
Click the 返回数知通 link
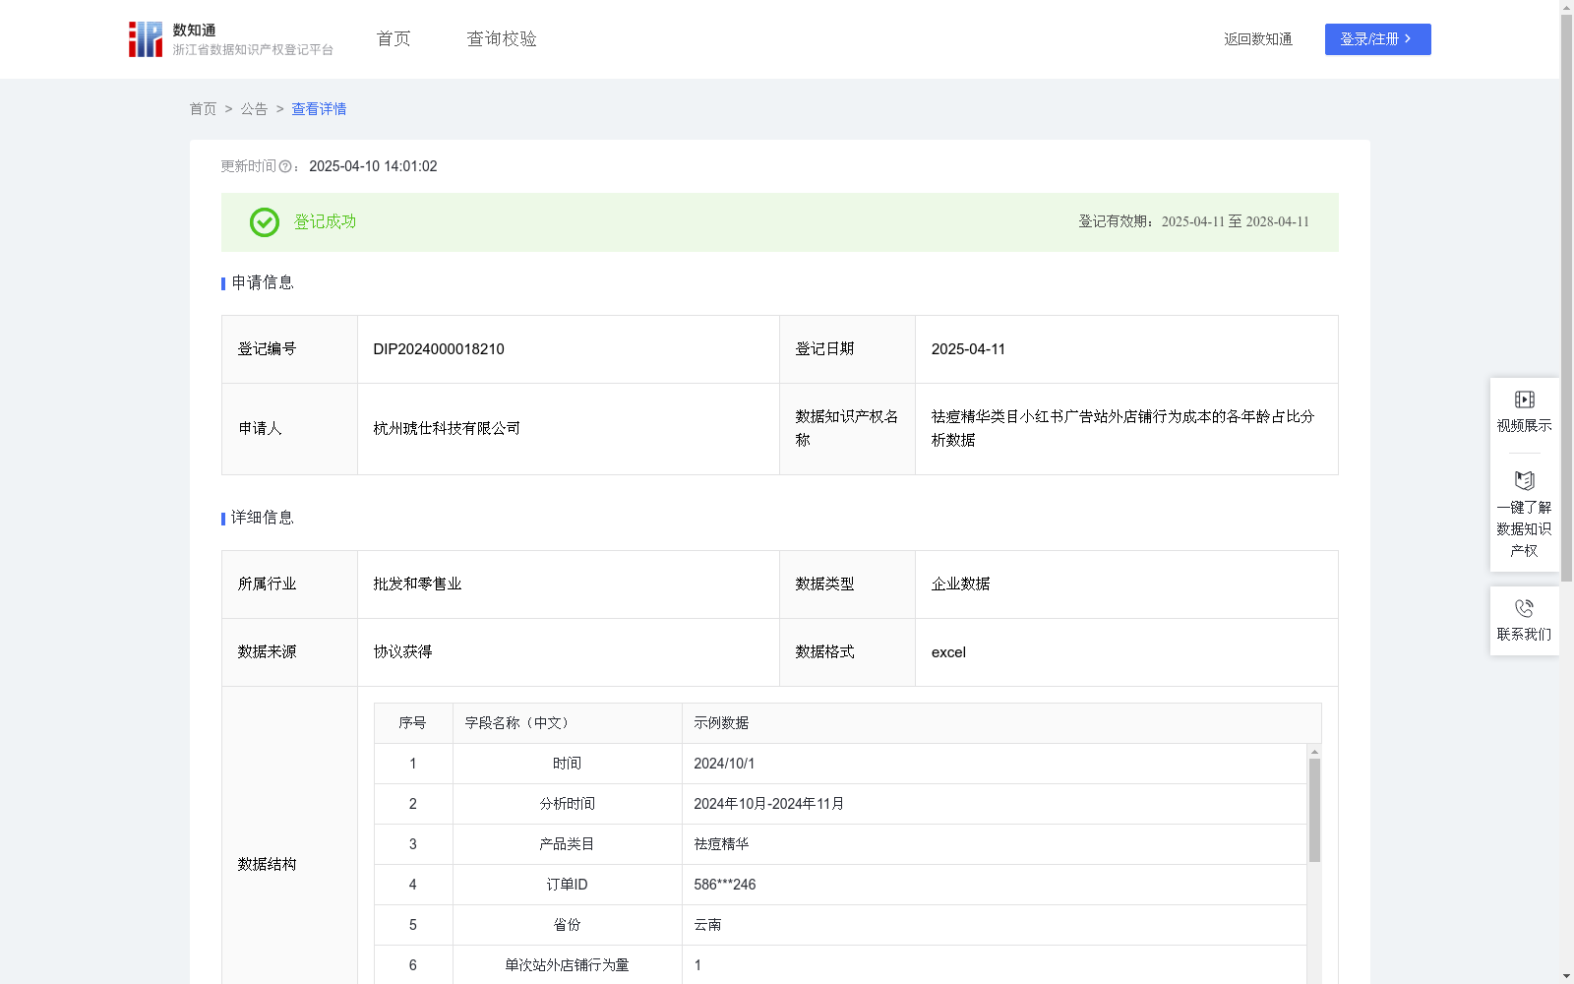tap(1258, 39)
